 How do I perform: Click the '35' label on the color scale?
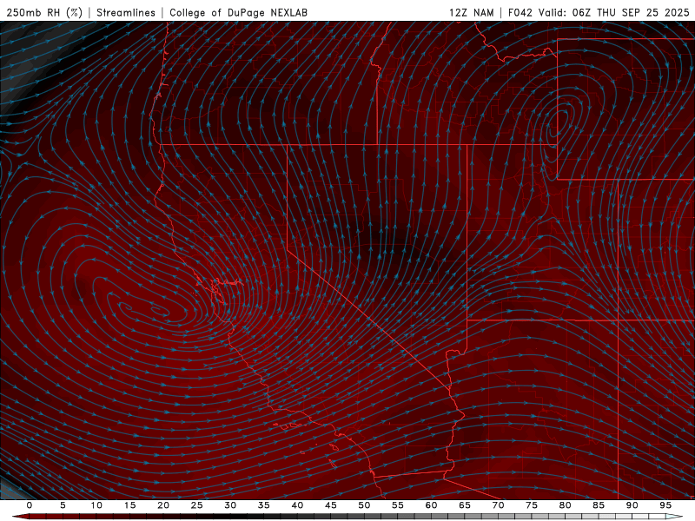[264, 505]
